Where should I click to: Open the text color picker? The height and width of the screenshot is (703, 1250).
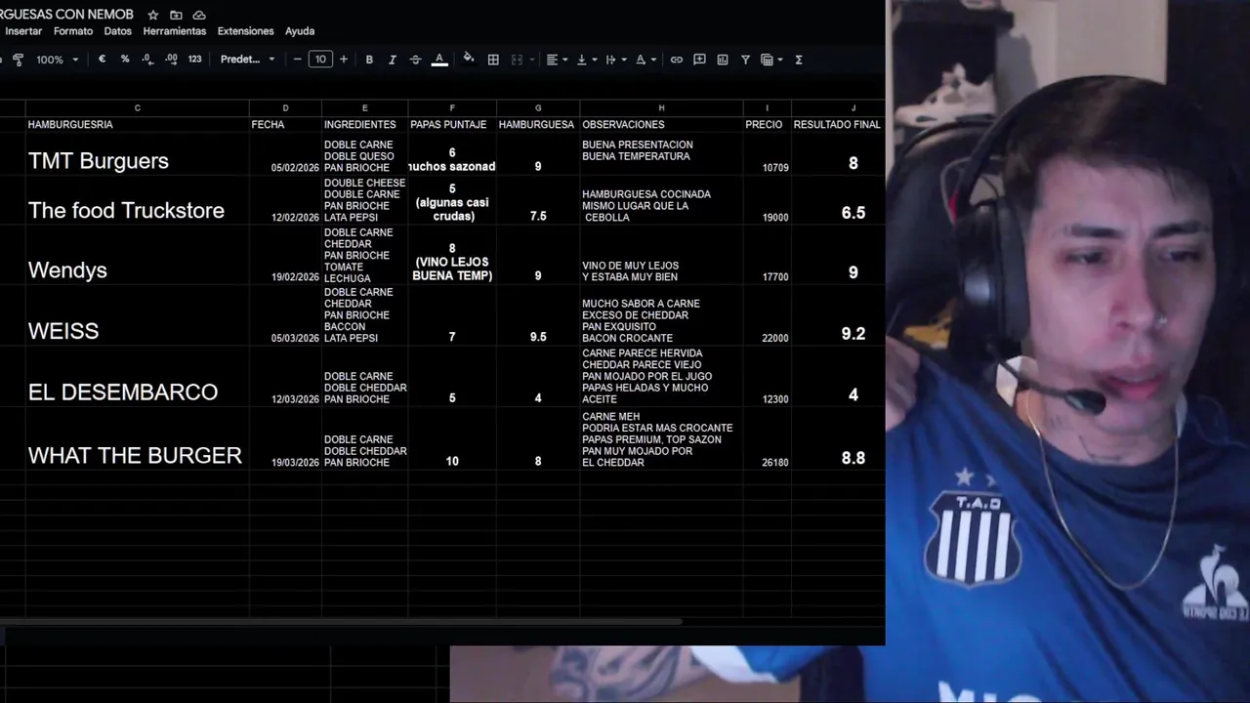click(x=439, y=60)
